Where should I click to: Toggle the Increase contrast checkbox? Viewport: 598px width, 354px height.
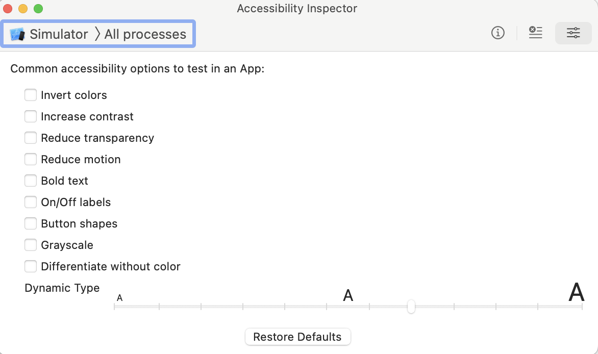click(x=31, y=116)
